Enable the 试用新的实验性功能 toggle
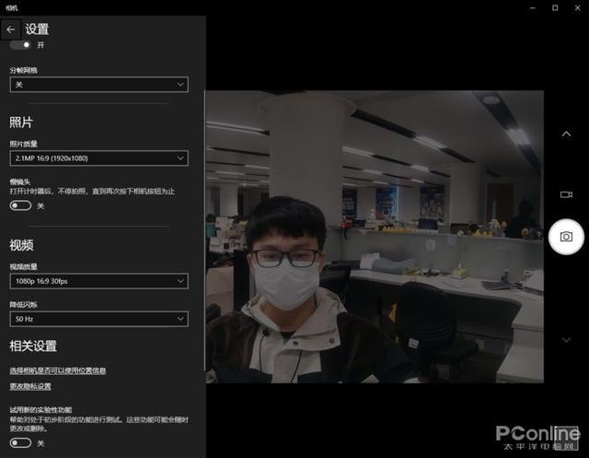This screenshot has height=458, width=589. (20, 442)
